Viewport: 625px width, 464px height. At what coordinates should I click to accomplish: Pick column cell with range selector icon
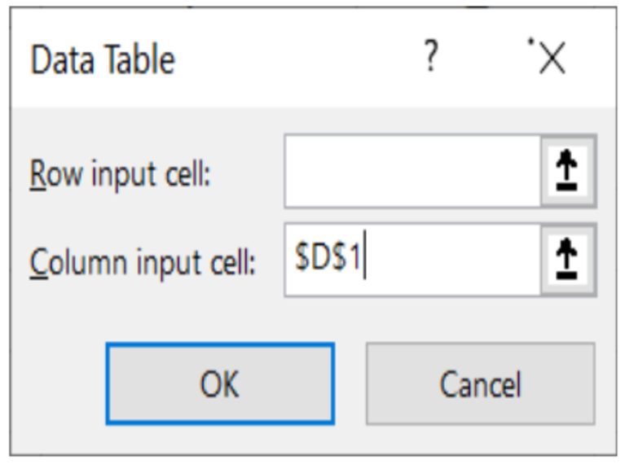tap(570, 260)
